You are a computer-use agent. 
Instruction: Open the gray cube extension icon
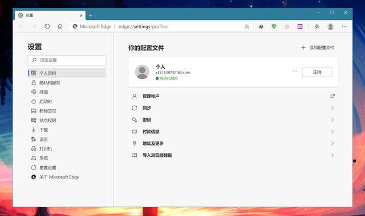(x=261, y=27)
